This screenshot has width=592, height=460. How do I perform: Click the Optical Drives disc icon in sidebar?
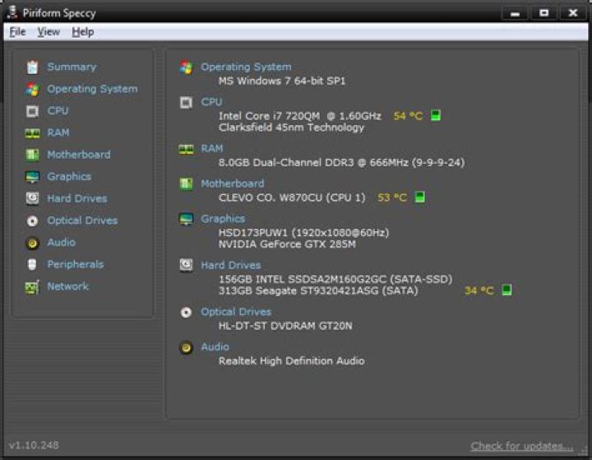pos(32,221)
